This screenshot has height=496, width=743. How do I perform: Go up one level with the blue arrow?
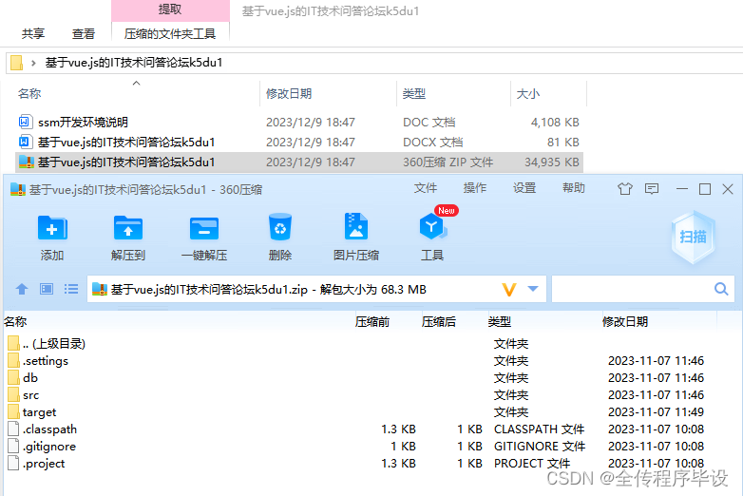pyautogui.click(x=22, y=289)
